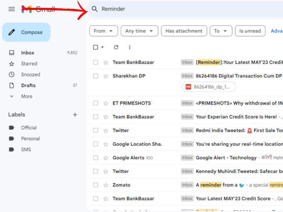
Task: Click the search magnifier icon
Action: (x=94, y=9)
